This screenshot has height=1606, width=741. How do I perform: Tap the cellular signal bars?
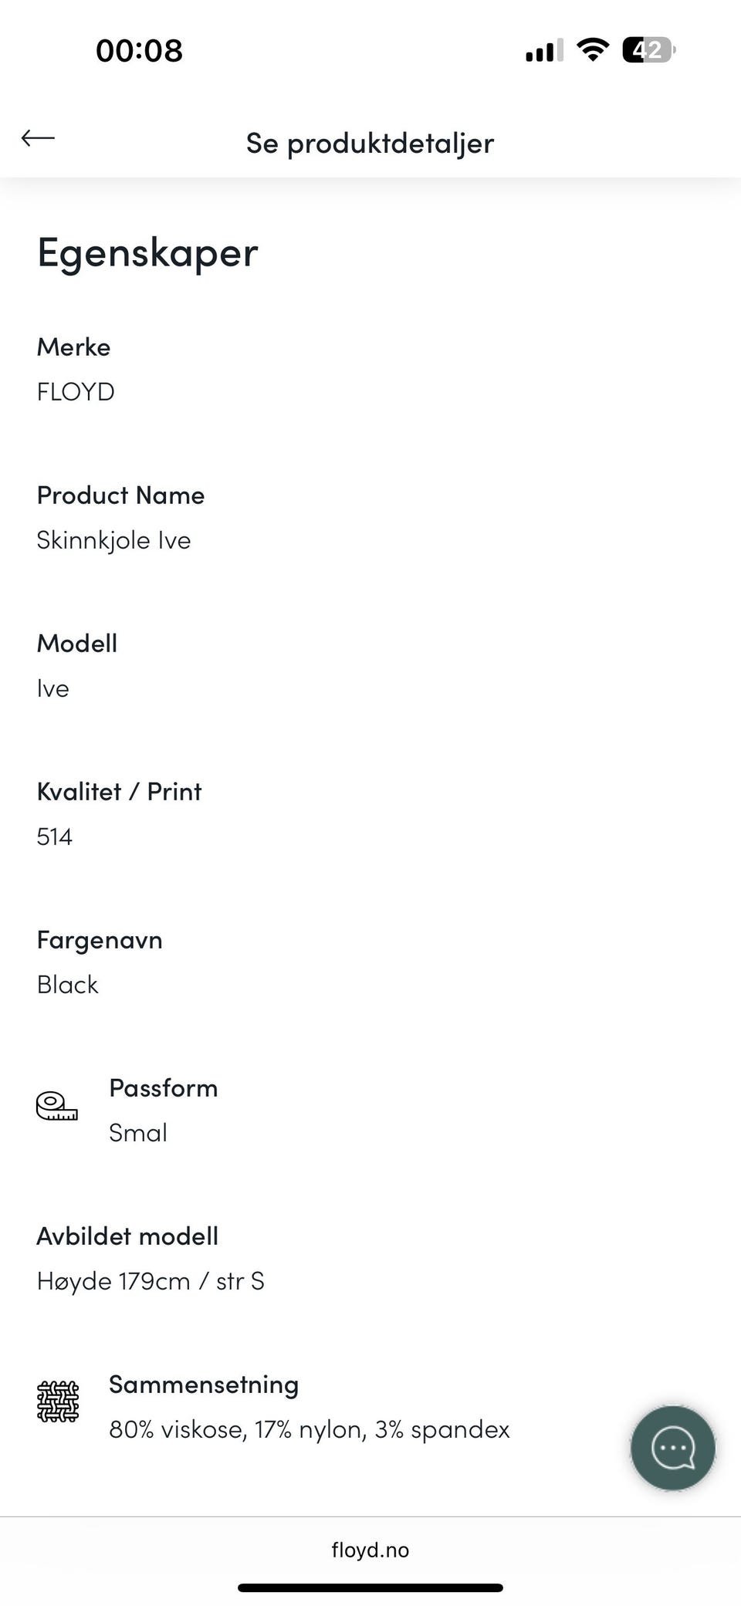(544, 51)
